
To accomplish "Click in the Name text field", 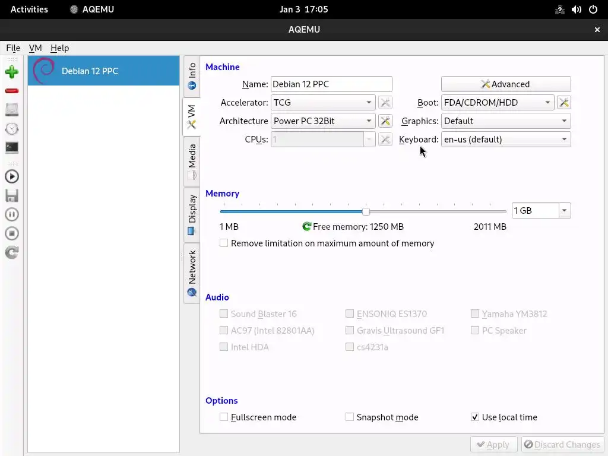I will coord(331,84).
